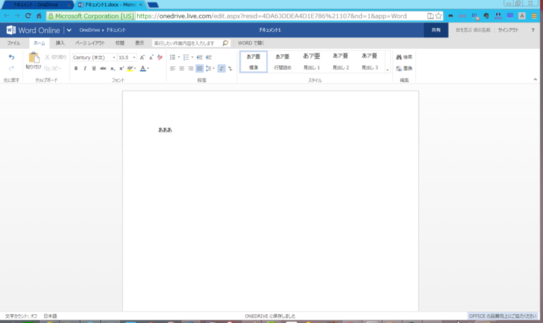
Task: Open the ファイル tab
Action: click(x=14, y=43)
